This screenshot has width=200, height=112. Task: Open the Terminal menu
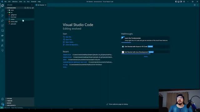click(x=33, y=2)
